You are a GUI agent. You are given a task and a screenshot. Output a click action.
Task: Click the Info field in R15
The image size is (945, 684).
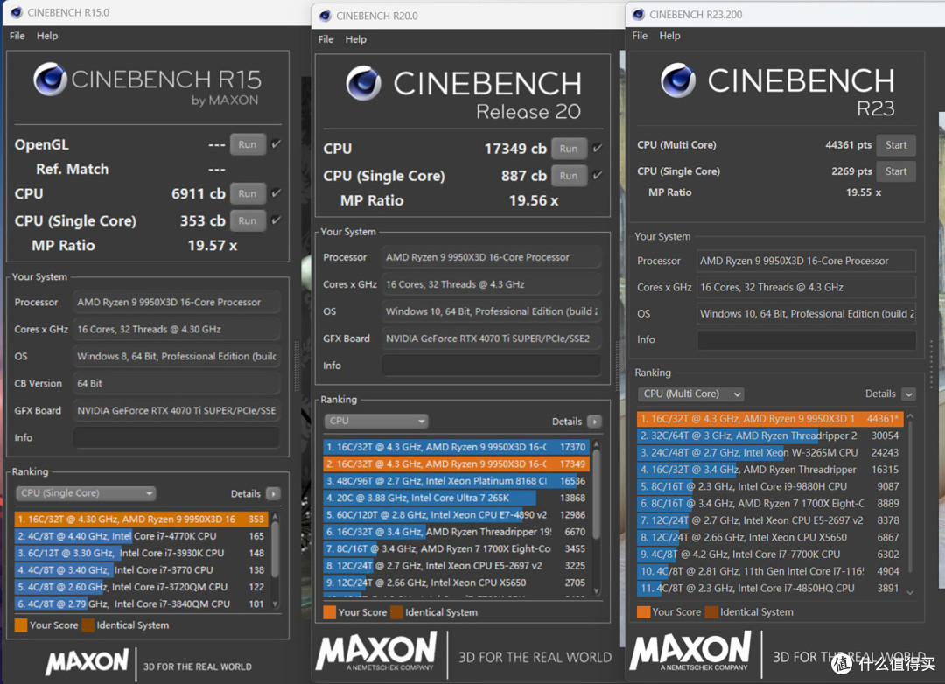pos(176,437)
